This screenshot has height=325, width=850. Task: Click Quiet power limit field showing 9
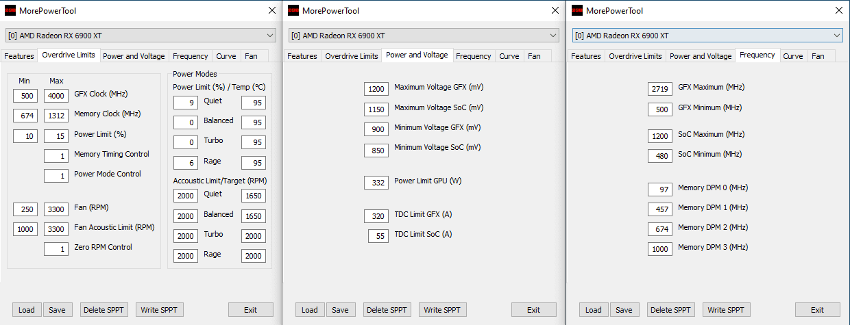185,103
